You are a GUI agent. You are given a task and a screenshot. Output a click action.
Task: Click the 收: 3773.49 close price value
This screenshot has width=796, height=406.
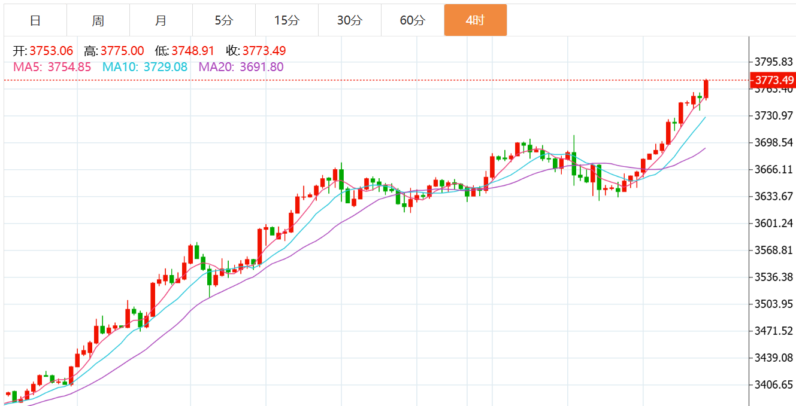(256, 51)
